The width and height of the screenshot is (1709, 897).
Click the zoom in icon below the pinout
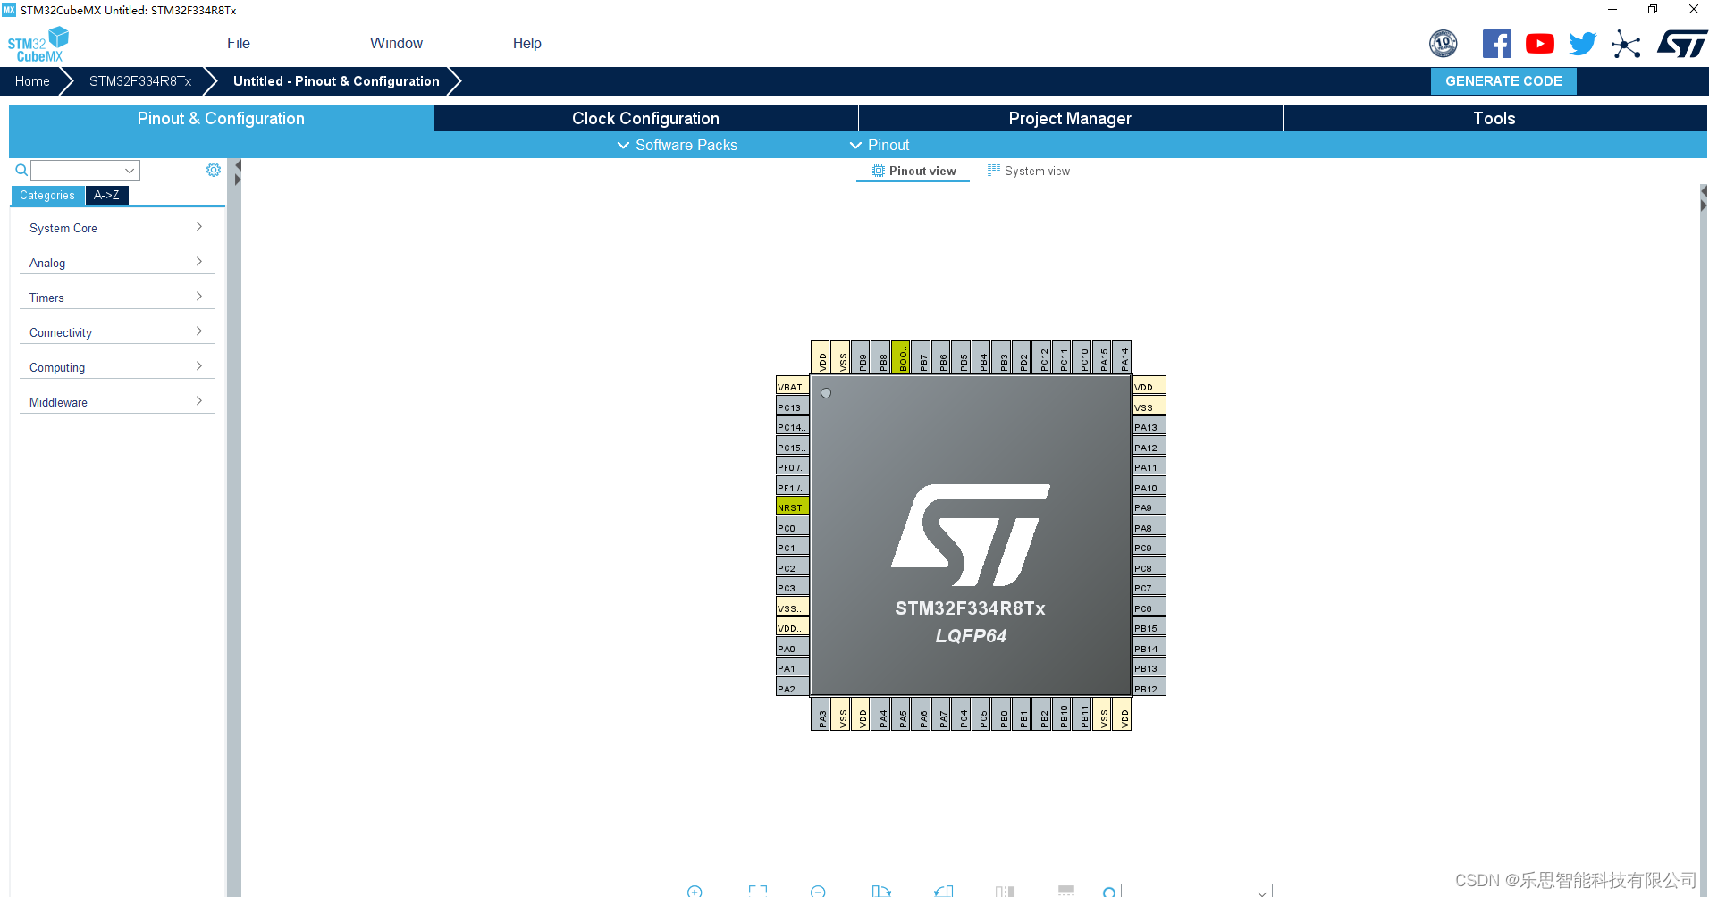[x=695, y=891]
